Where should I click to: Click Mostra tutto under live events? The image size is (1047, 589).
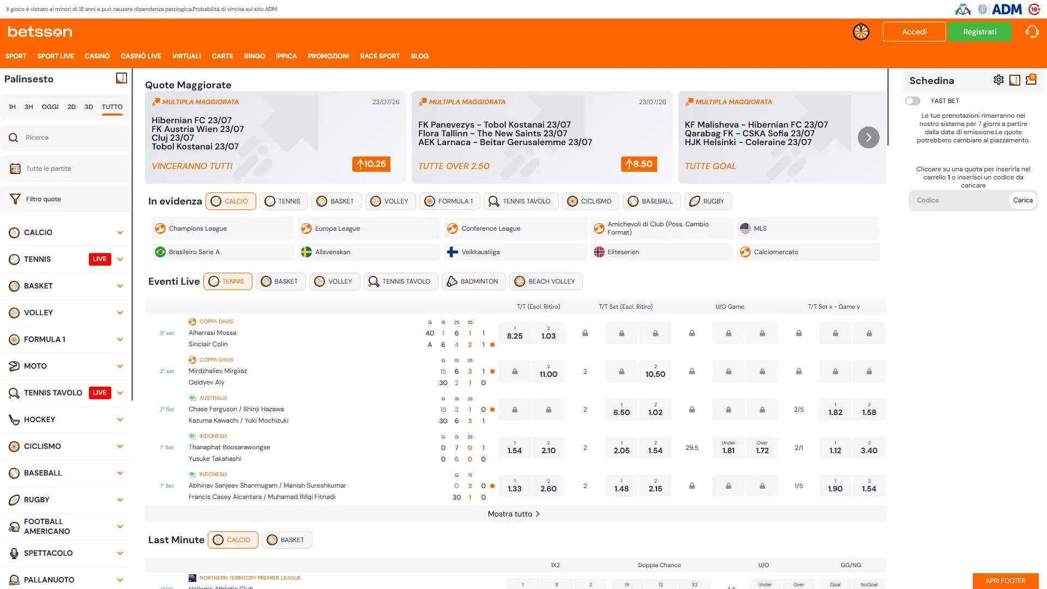click(514, 514)
